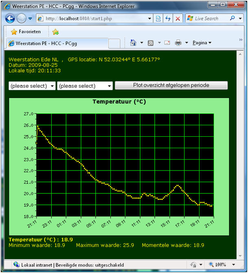Open the Favorieten button

pos(26,32)
